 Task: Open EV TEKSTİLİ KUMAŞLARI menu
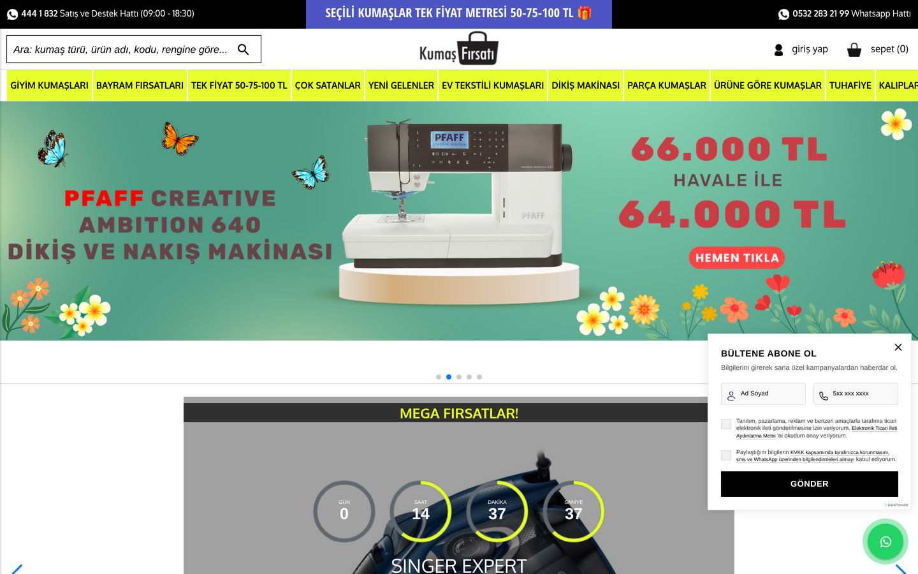pyautogui.click(x=493, y=85)
